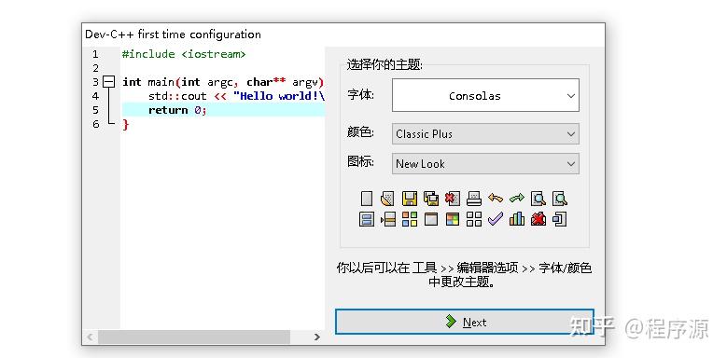Click line number 1 in the gutter
The image size is (727, 358).
click(95, 54)
